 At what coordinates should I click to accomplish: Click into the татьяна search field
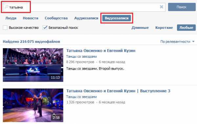tap(84, 7)
